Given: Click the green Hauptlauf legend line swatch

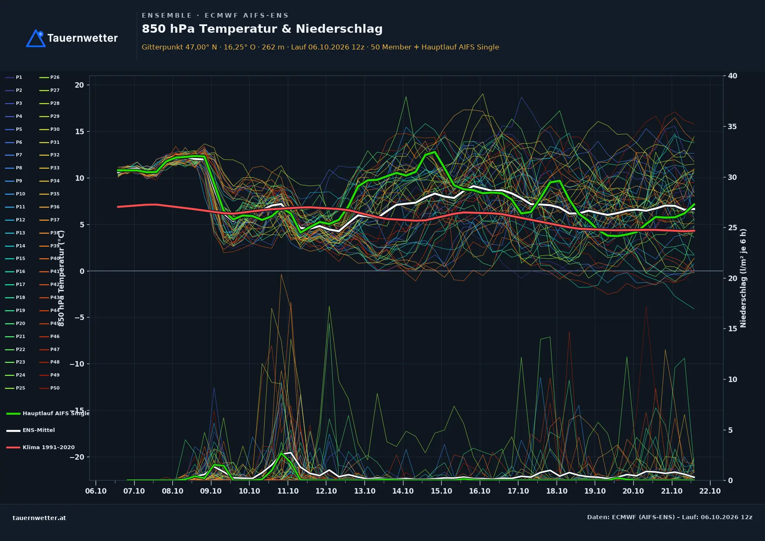Looking at the screenshot, I should click(x=13, y=414).
